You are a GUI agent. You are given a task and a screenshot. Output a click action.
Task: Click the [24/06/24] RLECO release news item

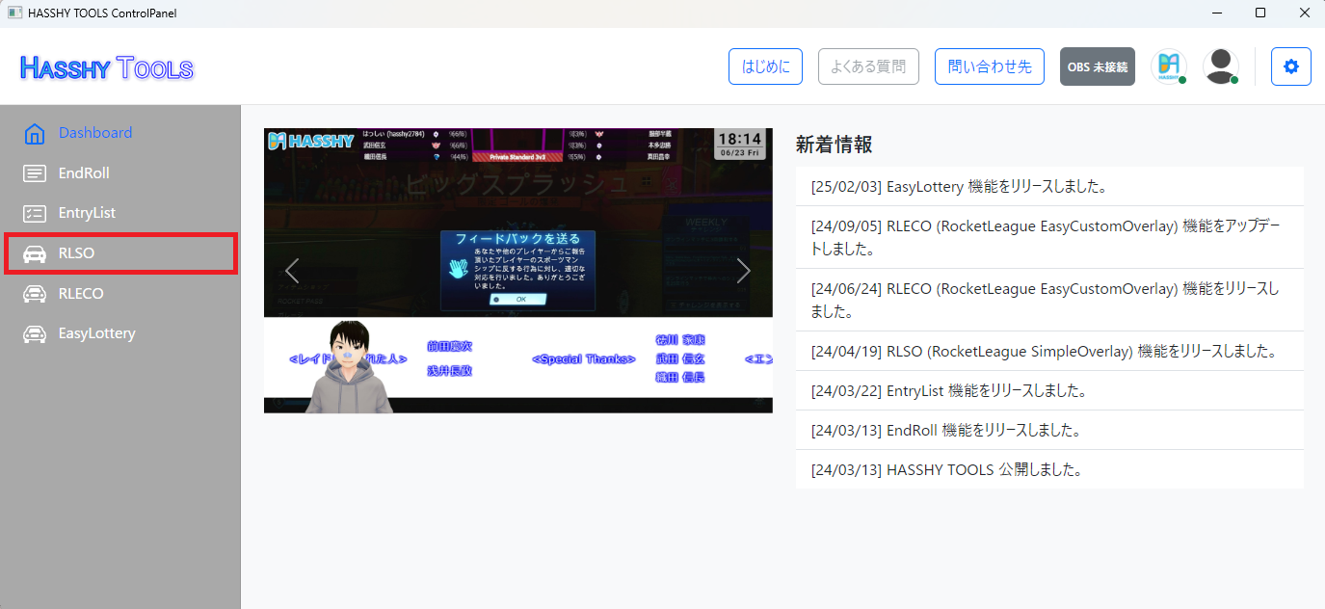[1049, 300]
